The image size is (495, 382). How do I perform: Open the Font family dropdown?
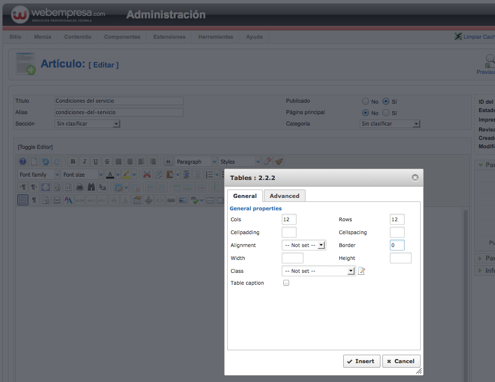39,175
